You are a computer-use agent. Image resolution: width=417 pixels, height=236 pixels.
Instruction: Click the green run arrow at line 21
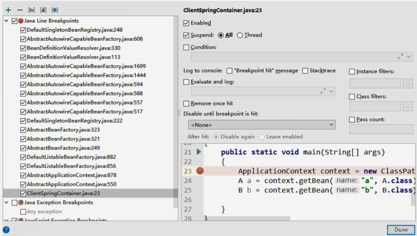(x=199, y=152)
